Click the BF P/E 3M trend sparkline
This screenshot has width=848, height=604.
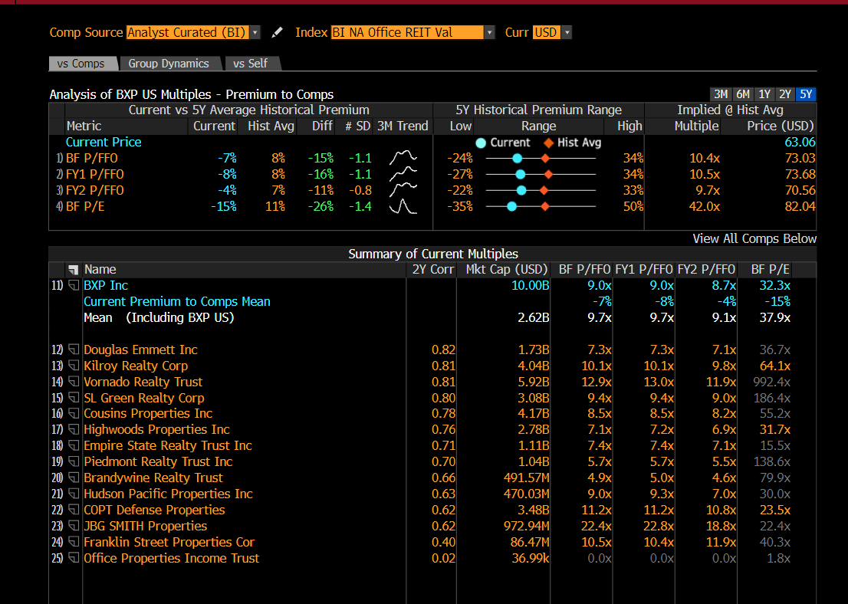[403, 206]
